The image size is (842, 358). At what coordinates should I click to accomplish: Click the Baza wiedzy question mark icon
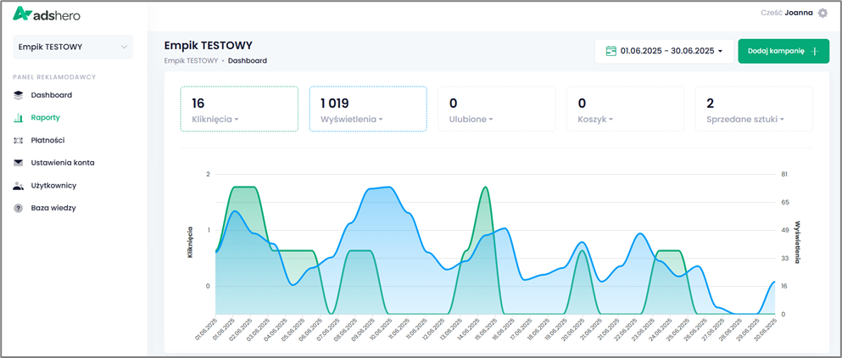click(19, 208)
